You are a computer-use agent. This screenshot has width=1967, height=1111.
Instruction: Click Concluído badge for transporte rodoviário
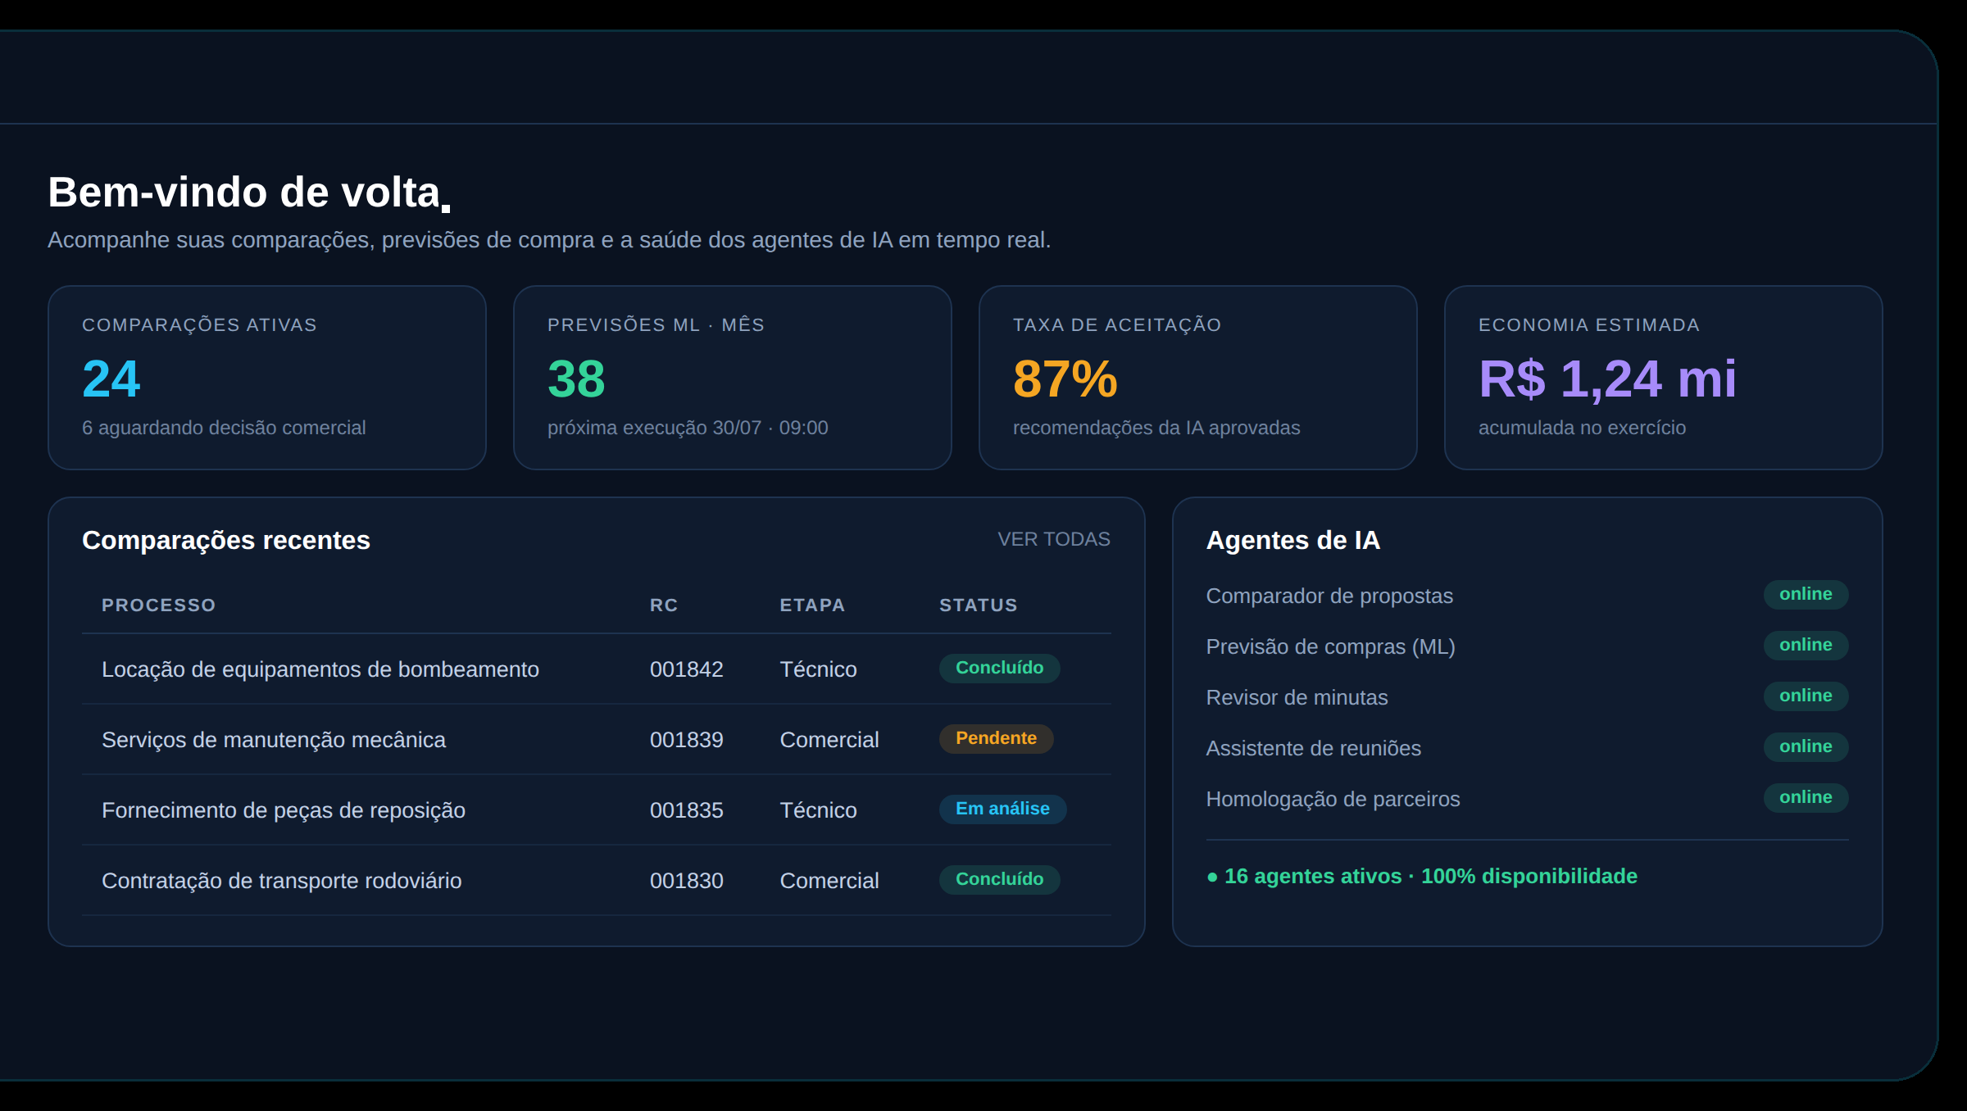coord(1000,879)
